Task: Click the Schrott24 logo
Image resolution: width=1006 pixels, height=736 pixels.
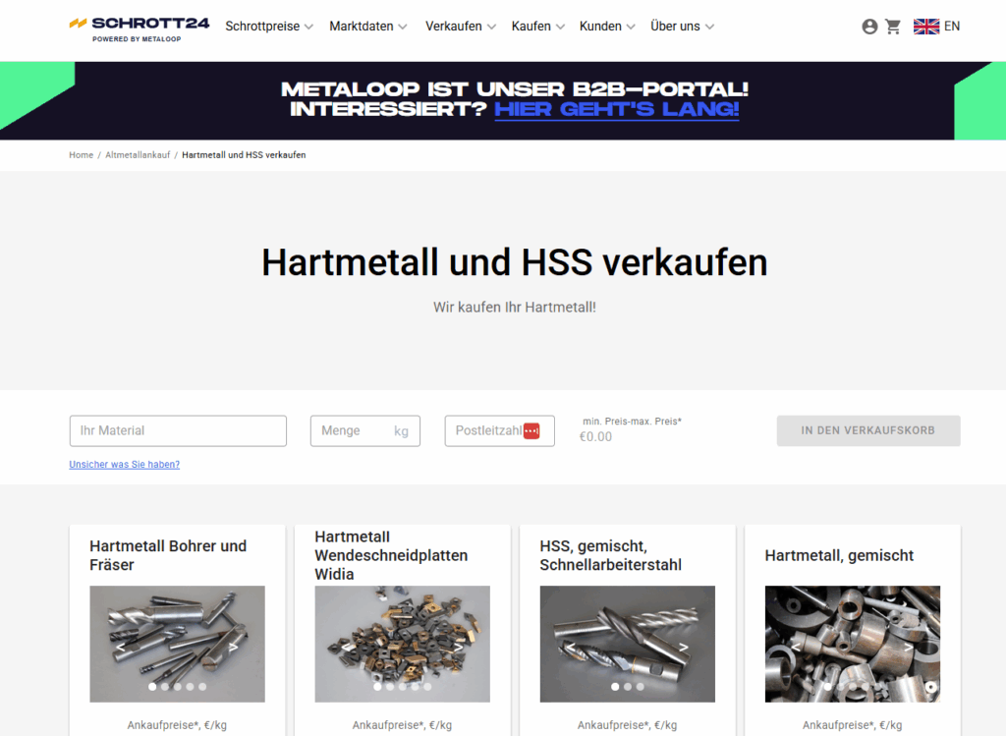Action: tap(139, 28)
